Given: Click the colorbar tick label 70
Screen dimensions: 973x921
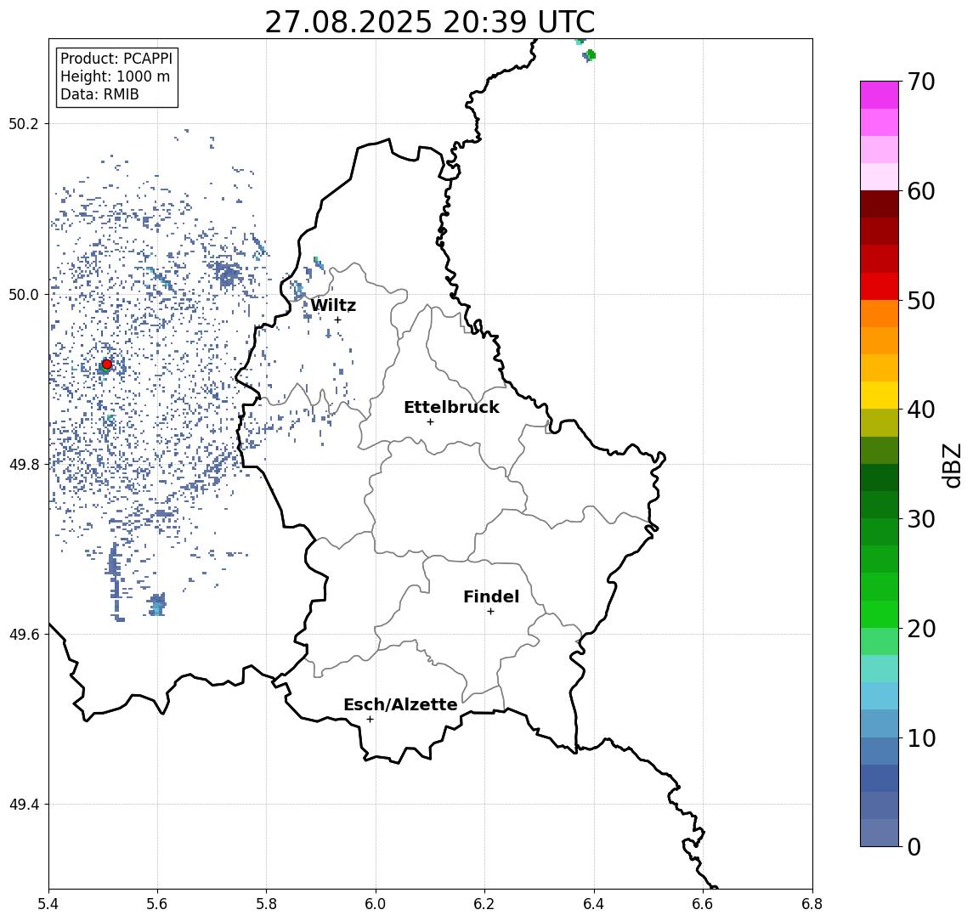Looking at the screenshot, I should (921, 82).
